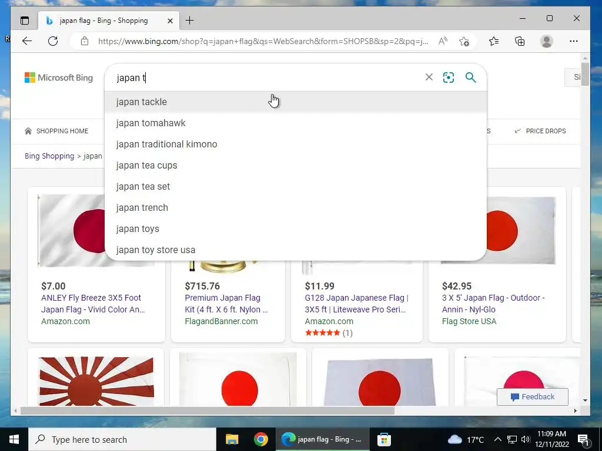Select the japan tomahawk suggestion

click(296, 123)
